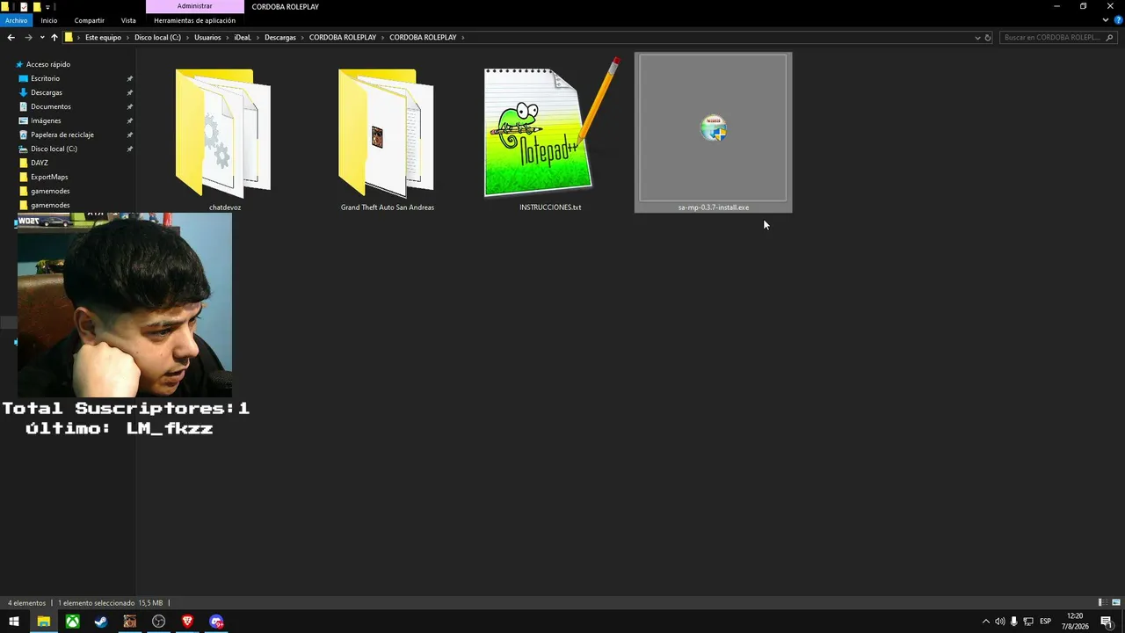Screen dimensions: 1125x633
Task: Click the Properties quick access icon
Action: pos(24,6)
